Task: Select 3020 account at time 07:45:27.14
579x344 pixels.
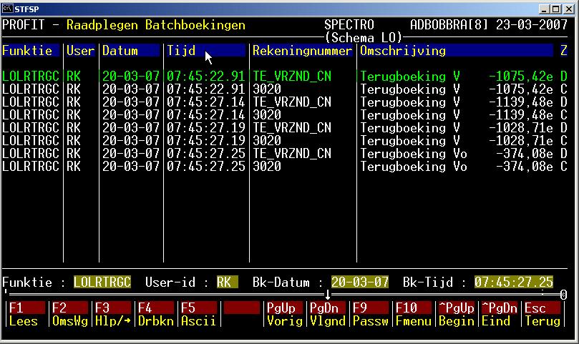Action: pyautogui.click(x=267, y=115)
